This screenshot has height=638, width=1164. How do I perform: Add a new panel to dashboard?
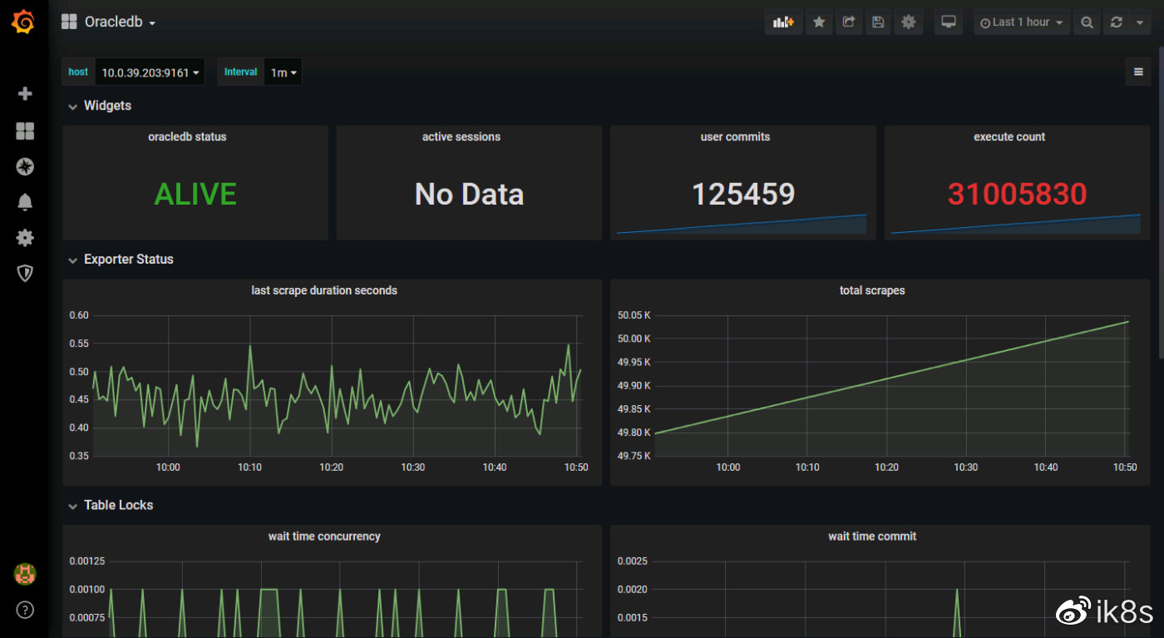point(783,22)
